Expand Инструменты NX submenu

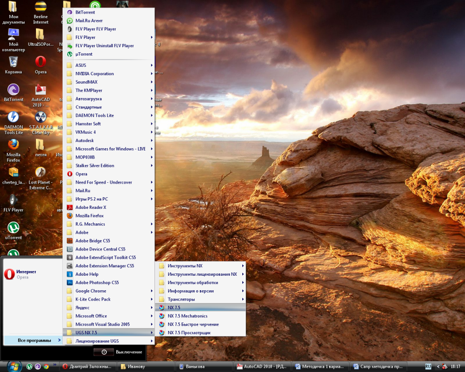coord(200,266)
